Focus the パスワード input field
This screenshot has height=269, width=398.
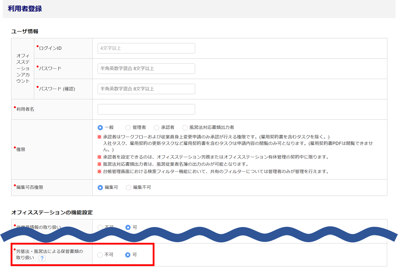[x=146, y=69]
